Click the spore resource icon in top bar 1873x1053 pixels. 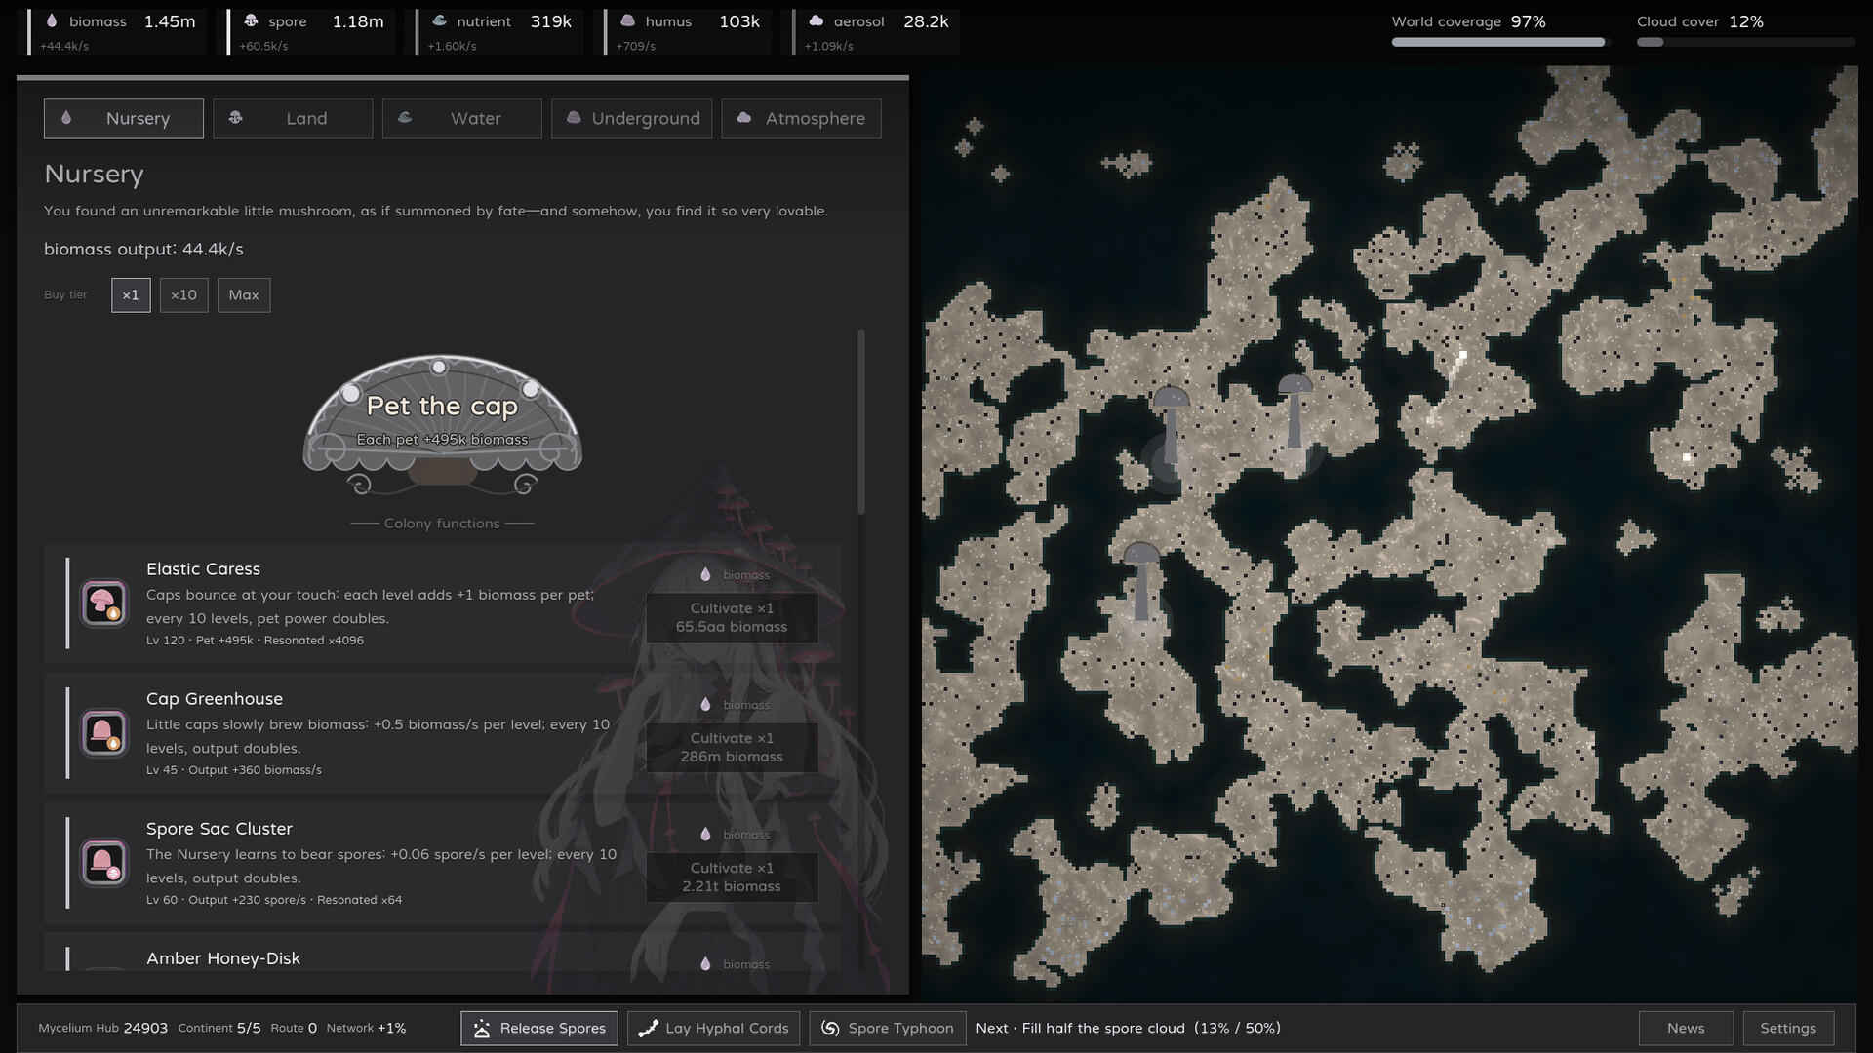(251, 20)
